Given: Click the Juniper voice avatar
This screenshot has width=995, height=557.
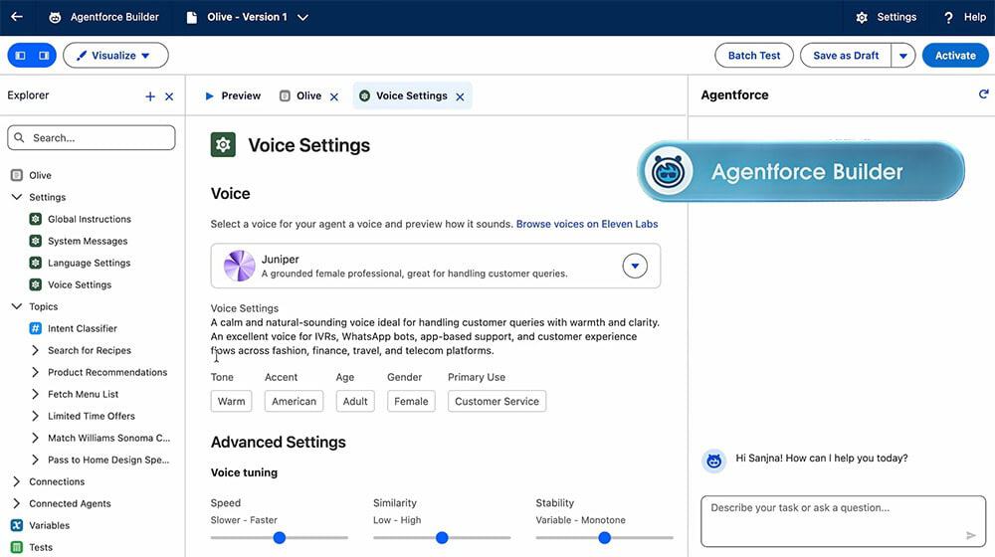Looking at the screenshot, I should (239, 266).
